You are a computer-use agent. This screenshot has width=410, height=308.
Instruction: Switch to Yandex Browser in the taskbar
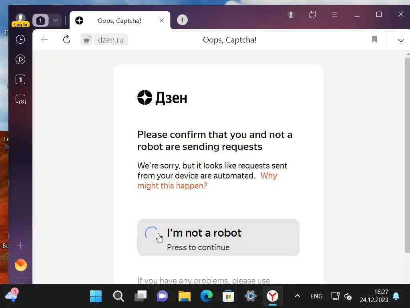272,296
